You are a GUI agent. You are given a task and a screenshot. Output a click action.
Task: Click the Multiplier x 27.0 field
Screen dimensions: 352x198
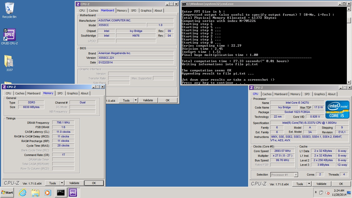(283, 155)
